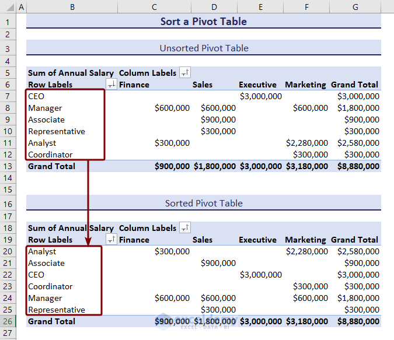Click the $8,880,000 total in unsorted table
This screenshot has width=394, height=340.
click(358, 166)
